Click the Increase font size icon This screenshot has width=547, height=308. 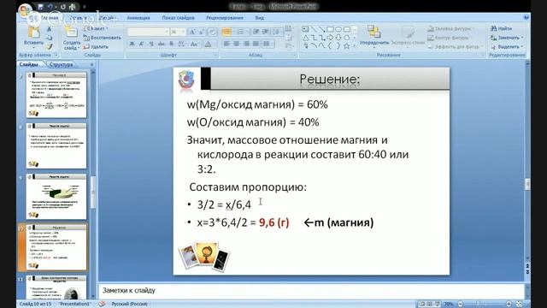click(x=192, y=33)
